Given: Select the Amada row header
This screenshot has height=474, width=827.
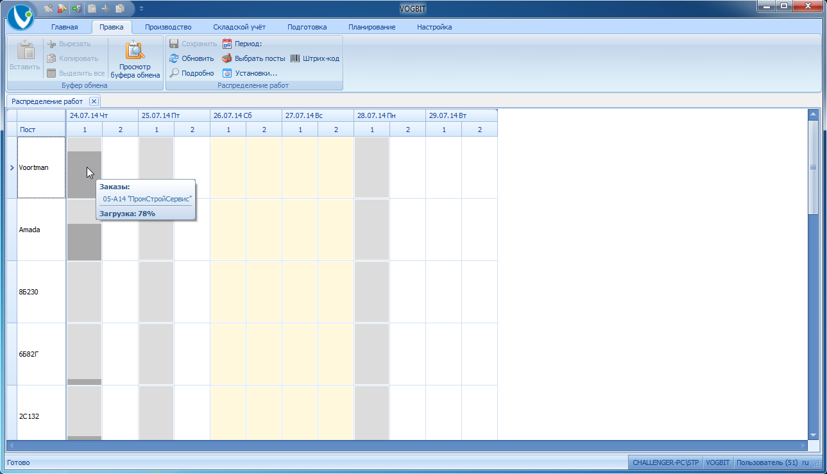Looking at the screenshot, I should [41, 230].
